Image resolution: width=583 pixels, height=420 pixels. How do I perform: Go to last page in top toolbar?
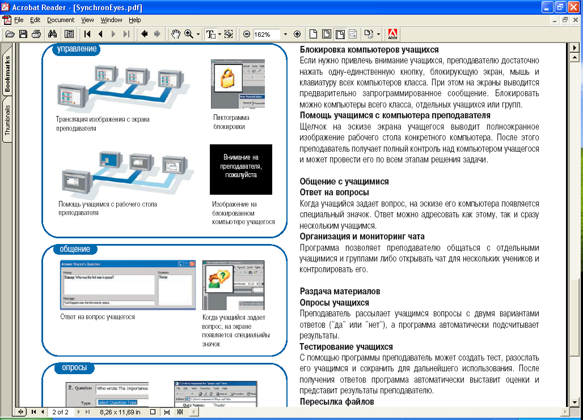(126, 34)
